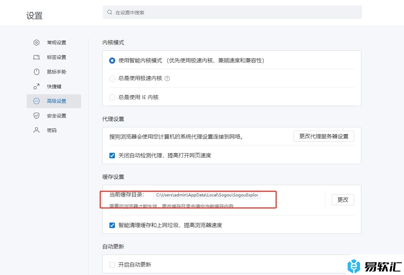Open 高级设置 in the sidebar
The width and height of the screenshot is (404, 275).
[54, 101]
